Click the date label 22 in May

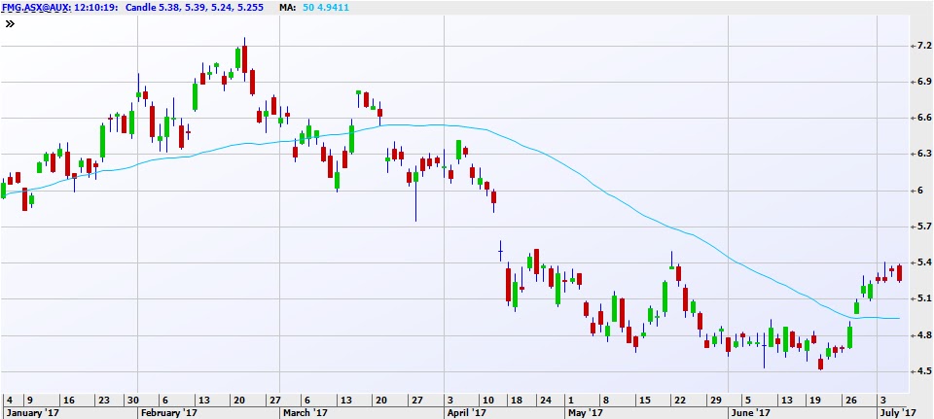click(x=679, y=400)
